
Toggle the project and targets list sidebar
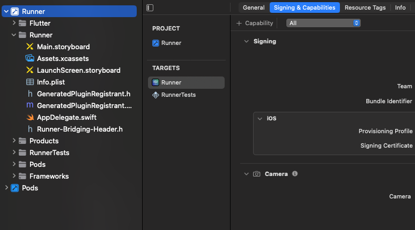(x=150, y=7)
